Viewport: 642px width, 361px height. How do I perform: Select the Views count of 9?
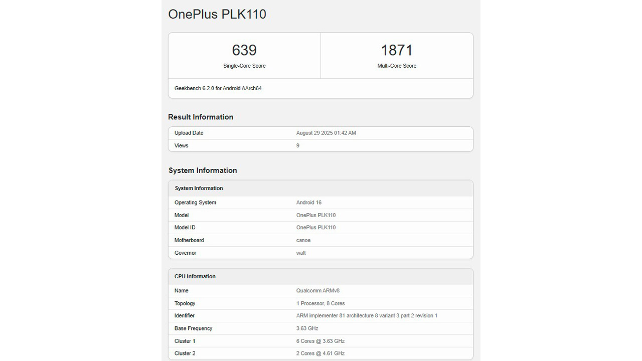pyautogui.click(x=297, y=145)
